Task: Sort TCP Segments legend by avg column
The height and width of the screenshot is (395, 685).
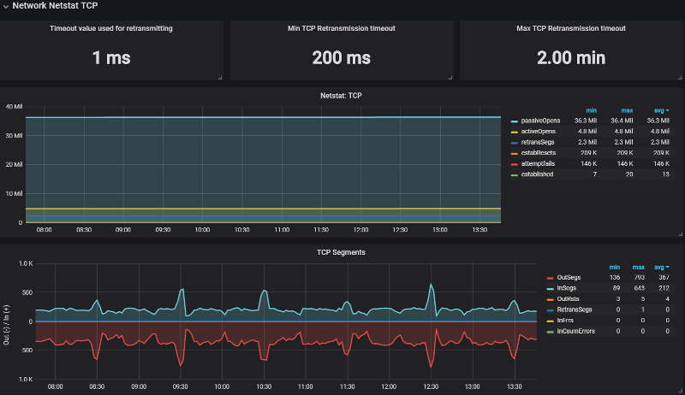Action: 660,267
